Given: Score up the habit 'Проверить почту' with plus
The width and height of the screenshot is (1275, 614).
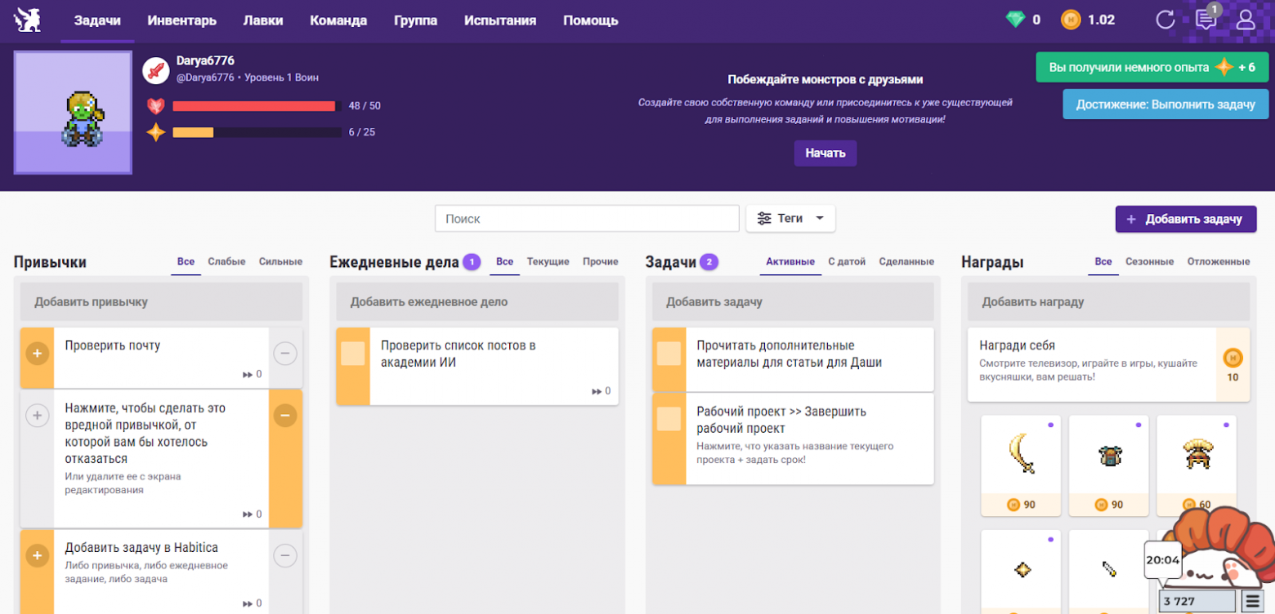Looking at the screenshot, I should (37, 353).
